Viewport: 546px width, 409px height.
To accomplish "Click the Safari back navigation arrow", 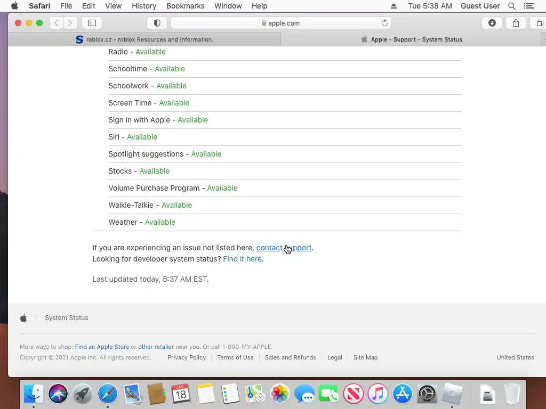I will (57, 23).
